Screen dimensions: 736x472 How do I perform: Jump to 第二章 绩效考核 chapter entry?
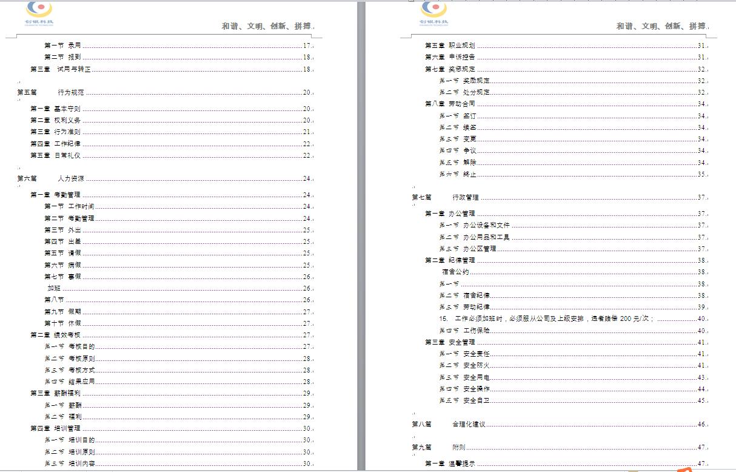[55, 335]
